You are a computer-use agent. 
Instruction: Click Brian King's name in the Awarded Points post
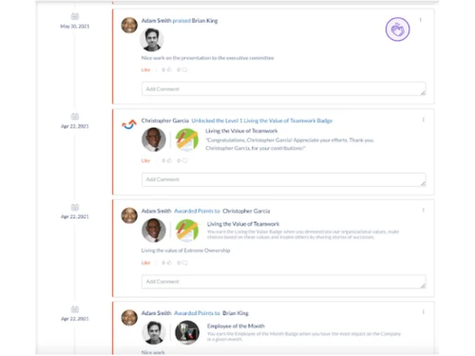click(x=236, y=313)
